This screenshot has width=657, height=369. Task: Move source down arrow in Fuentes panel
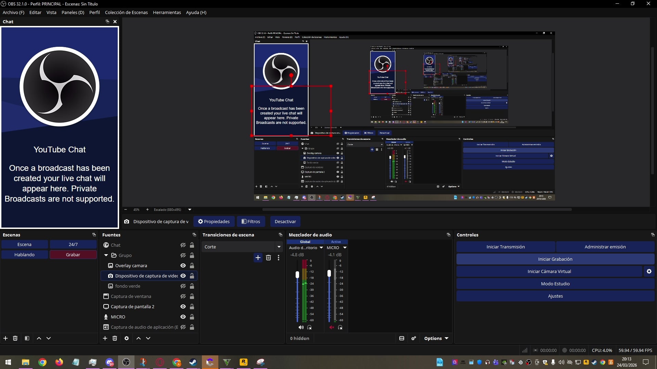pyautogui.click(x=148, y=338)
